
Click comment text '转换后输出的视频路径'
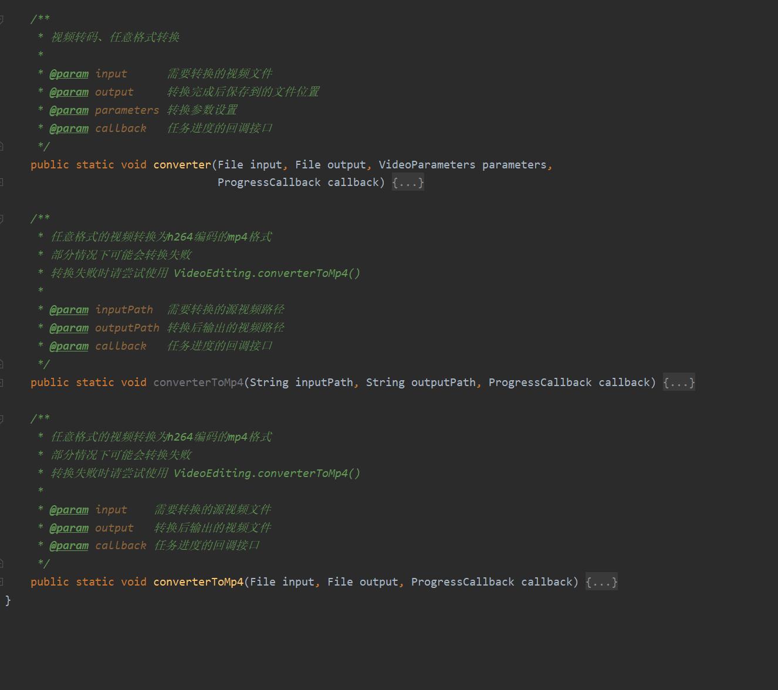[x=226, y=327]
